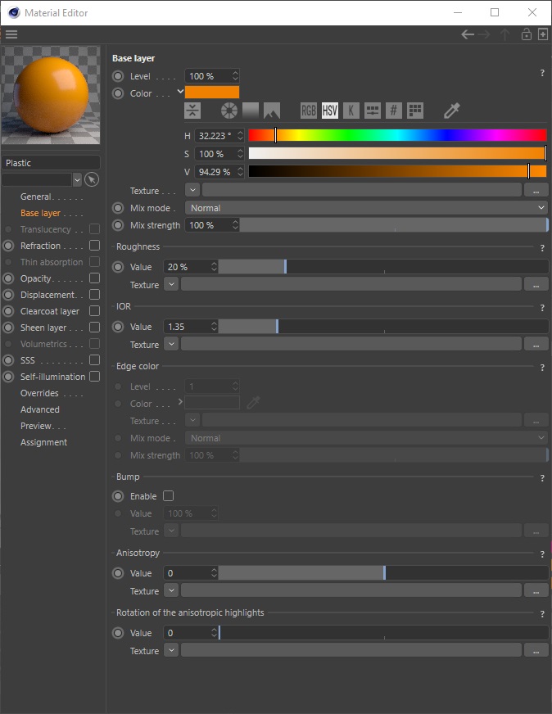Enable the Refraction channel checkbox
This screenshot has height=714, width=552.
tap(95, 245)
